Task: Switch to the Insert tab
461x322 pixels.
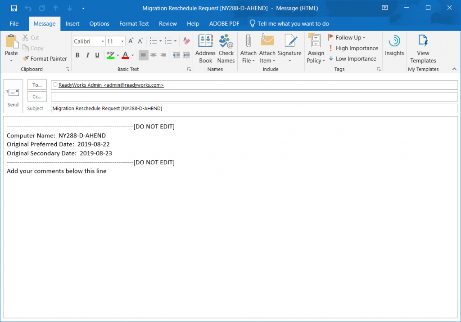Action: coord(72,23)
